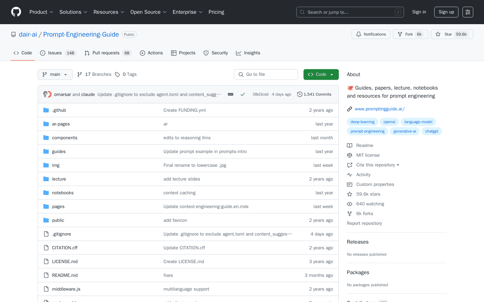Click the 640 watching eye icon
Viewport: 484px width, 302px height.
[350, 204]
